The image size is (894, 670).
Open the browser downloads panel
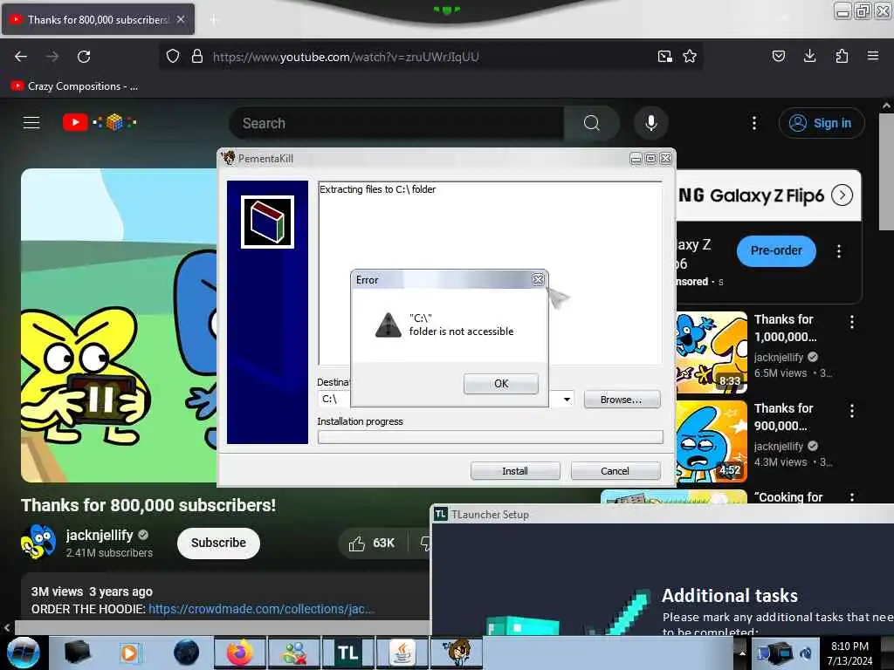click(x=809, y=56)
